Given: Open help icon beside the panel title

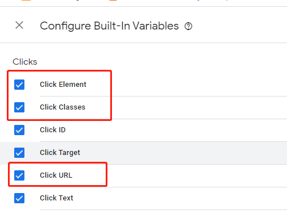Looking at the screenshot, I should [x=188, y=26].
